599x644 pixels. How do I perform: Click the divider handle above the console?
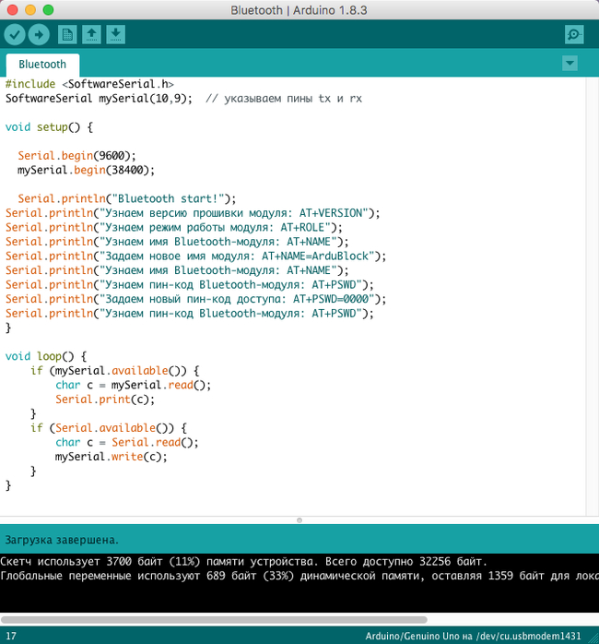(299, 520)
